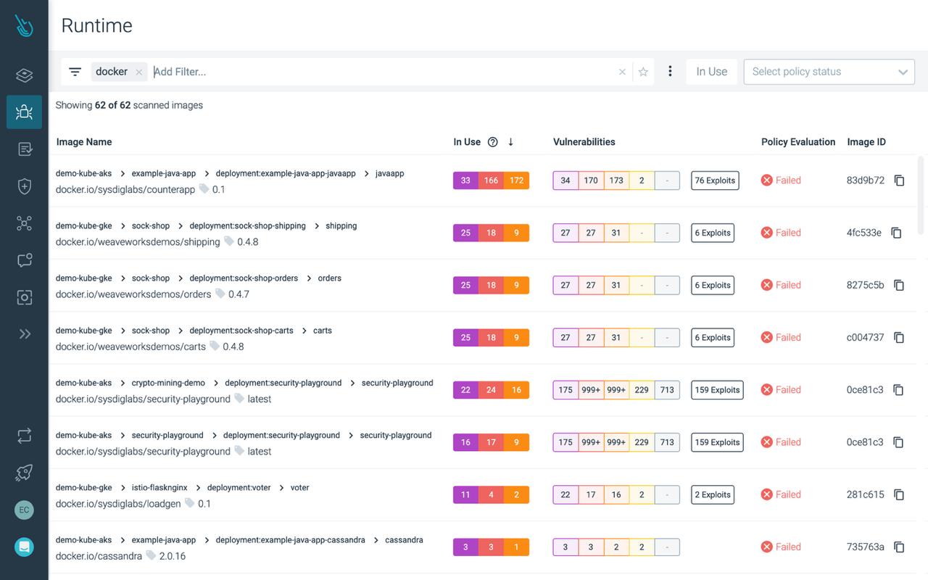Open the Vulnerabilities bug icon in sidebar
This screenshot has height=580, width=928.
click(24, 112)
